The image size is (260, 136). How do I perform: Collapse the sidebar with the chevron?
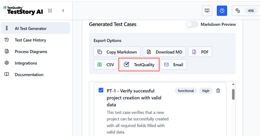tap(63, 11)
